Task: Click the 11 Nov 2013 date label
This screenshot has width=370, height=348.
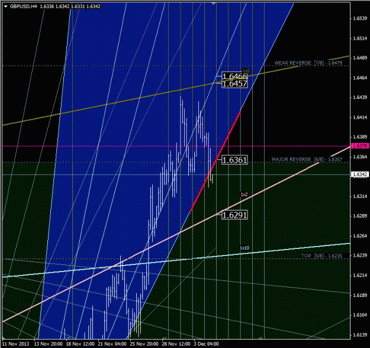Action: tap(15, 344)
